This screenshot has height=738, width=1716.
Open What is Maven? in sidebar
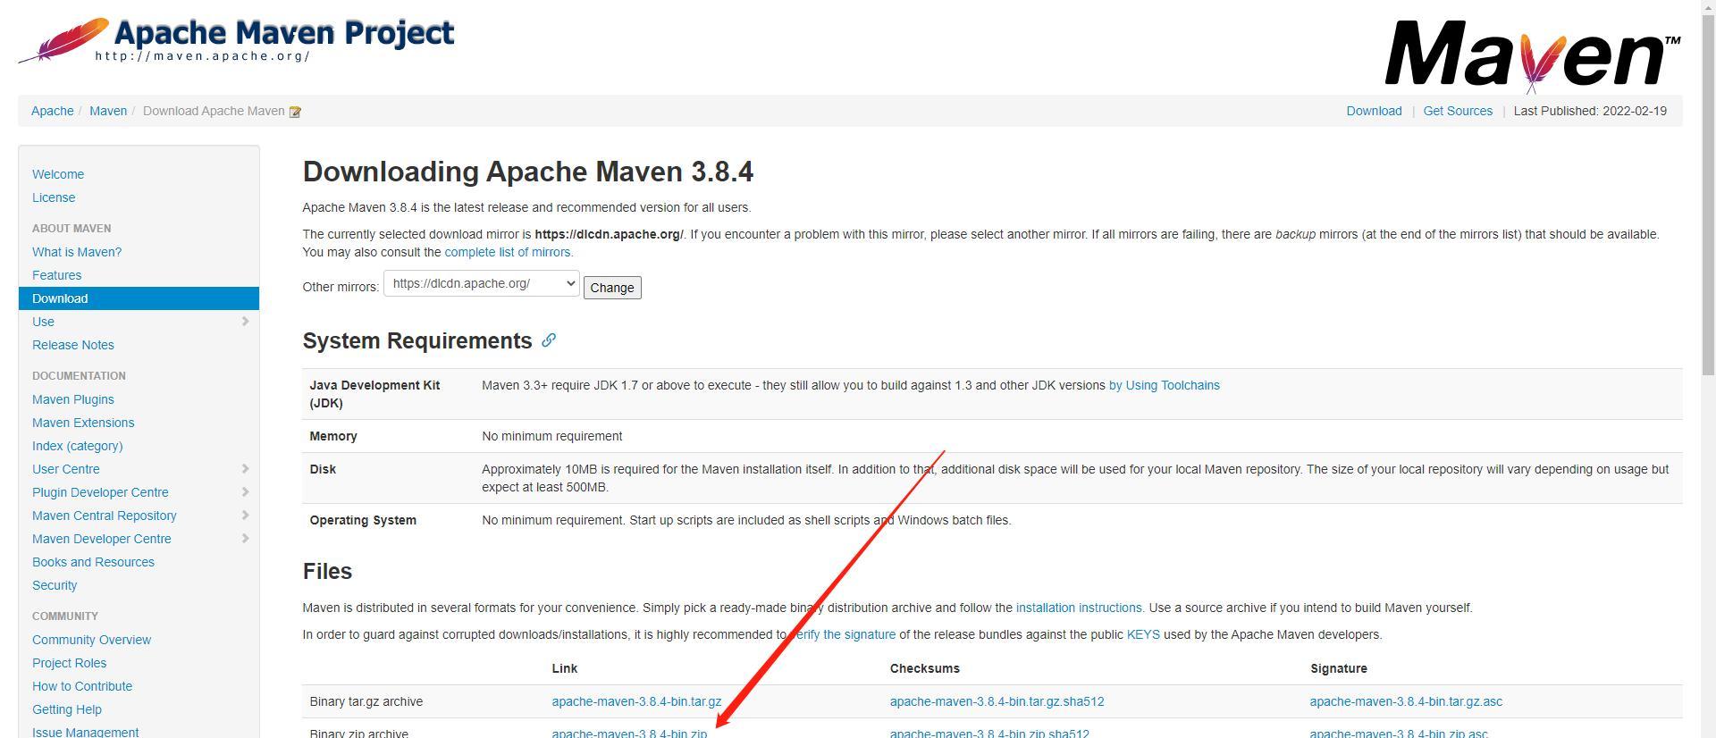[77, 252]
